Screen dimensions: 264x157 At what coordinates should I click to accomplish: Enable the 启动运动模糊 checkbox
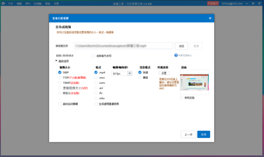[60, 104]
